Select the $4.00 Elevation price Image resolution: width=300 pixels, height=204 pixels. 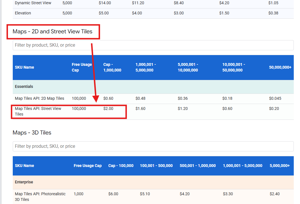pyautogui.click(x=137, y=13)
